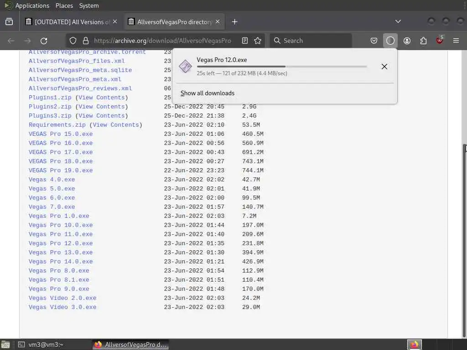Open the System menu
Viewport: 467px width, 350px height.
(89, 5)
